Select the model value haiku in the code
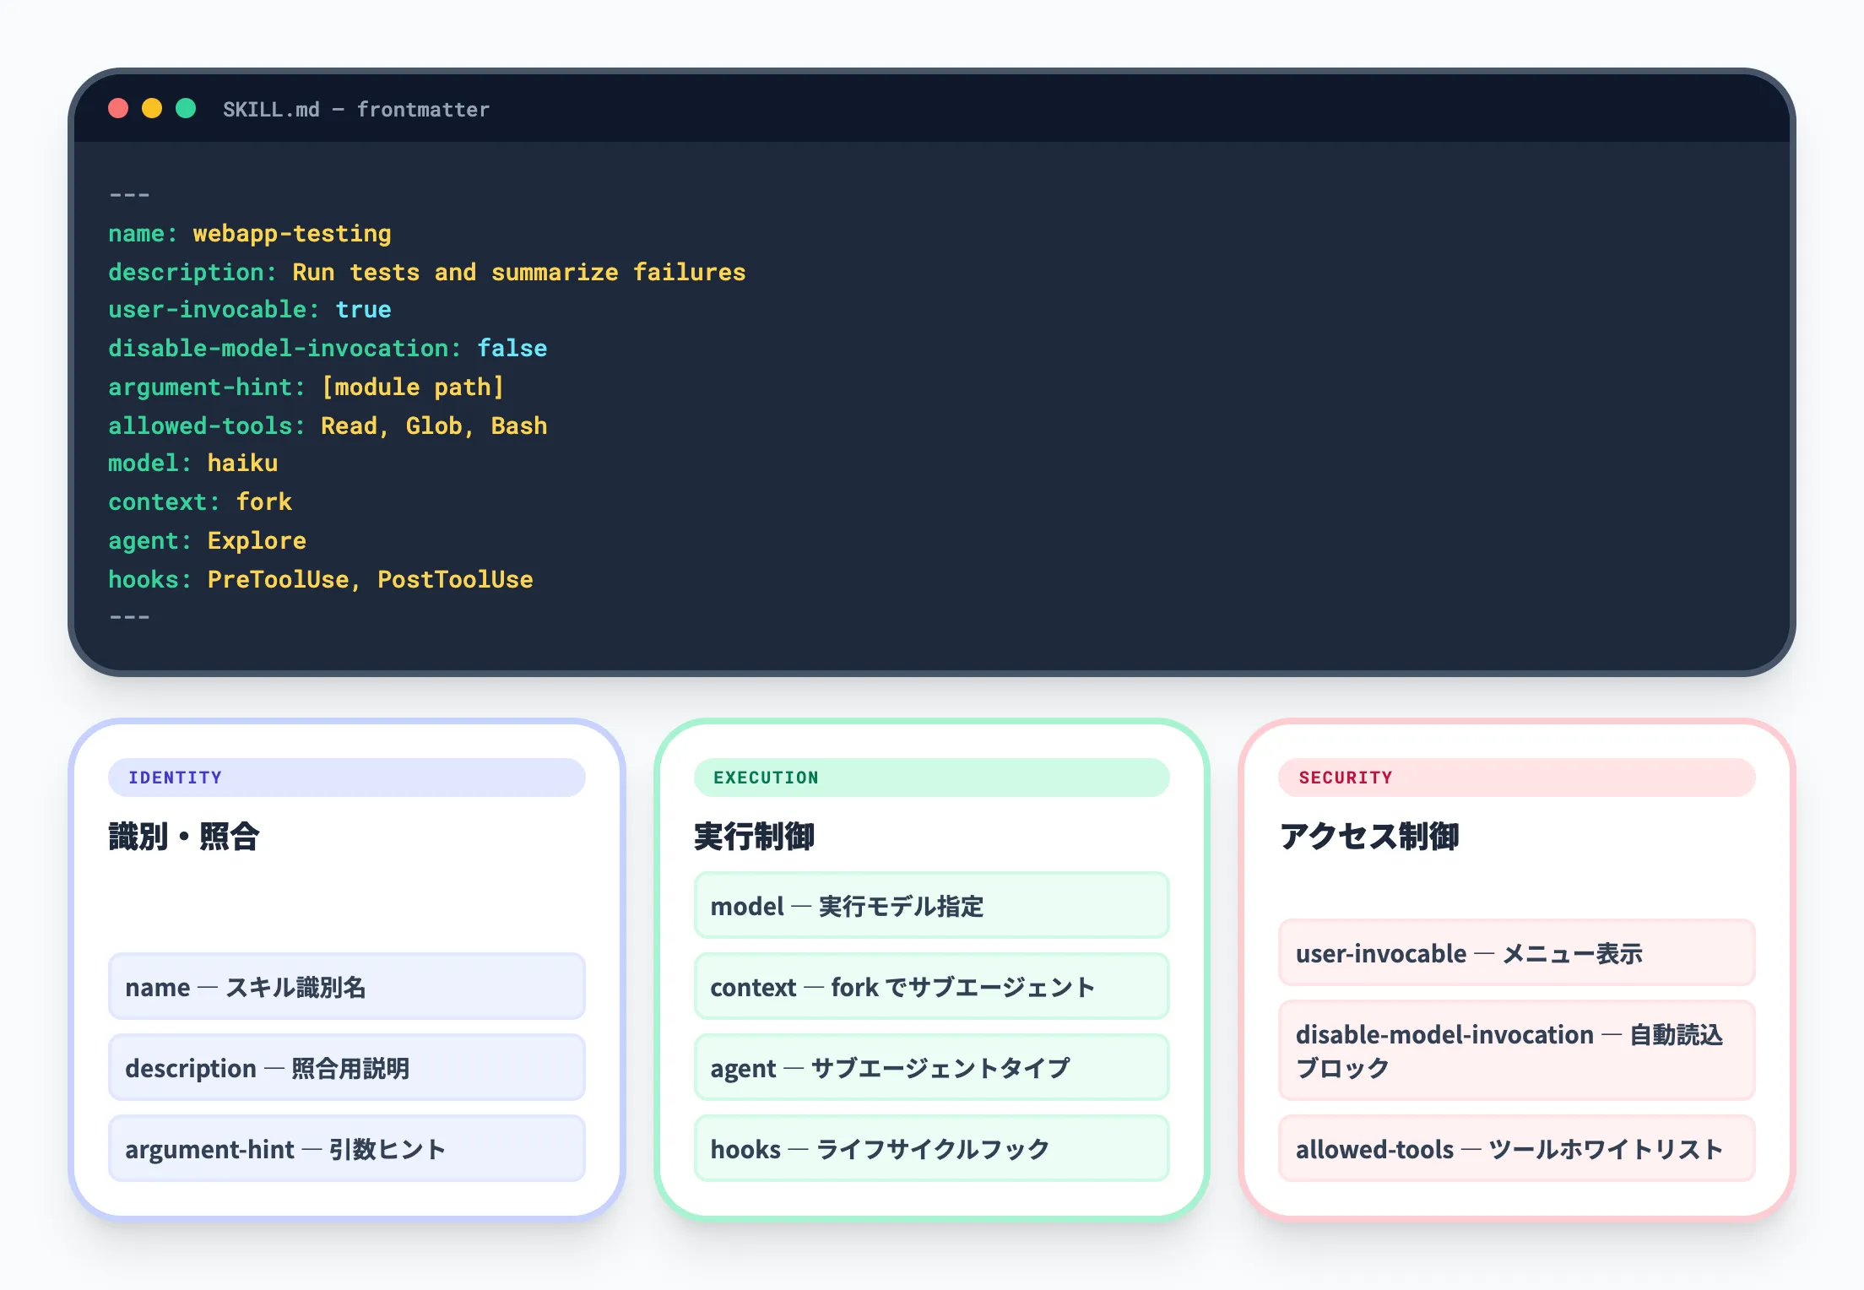1864x1290 pixels. [241, 463]
